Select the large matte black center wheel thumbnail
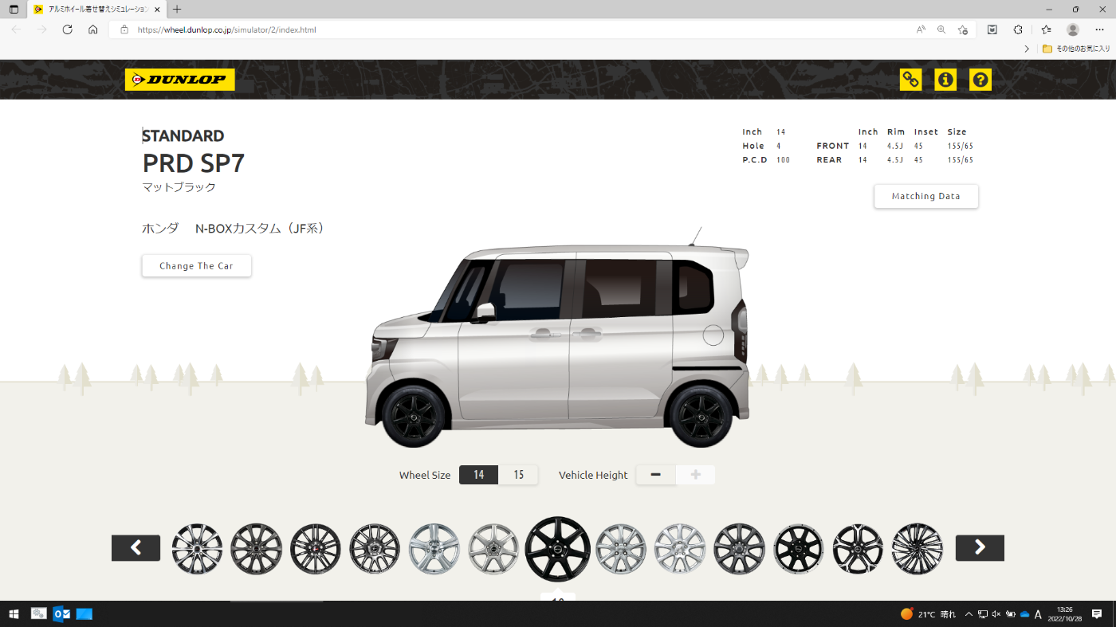 [x=558, y=548]
